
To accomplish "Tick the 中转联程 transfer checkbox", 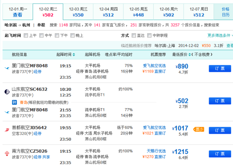I will (149, 35).
